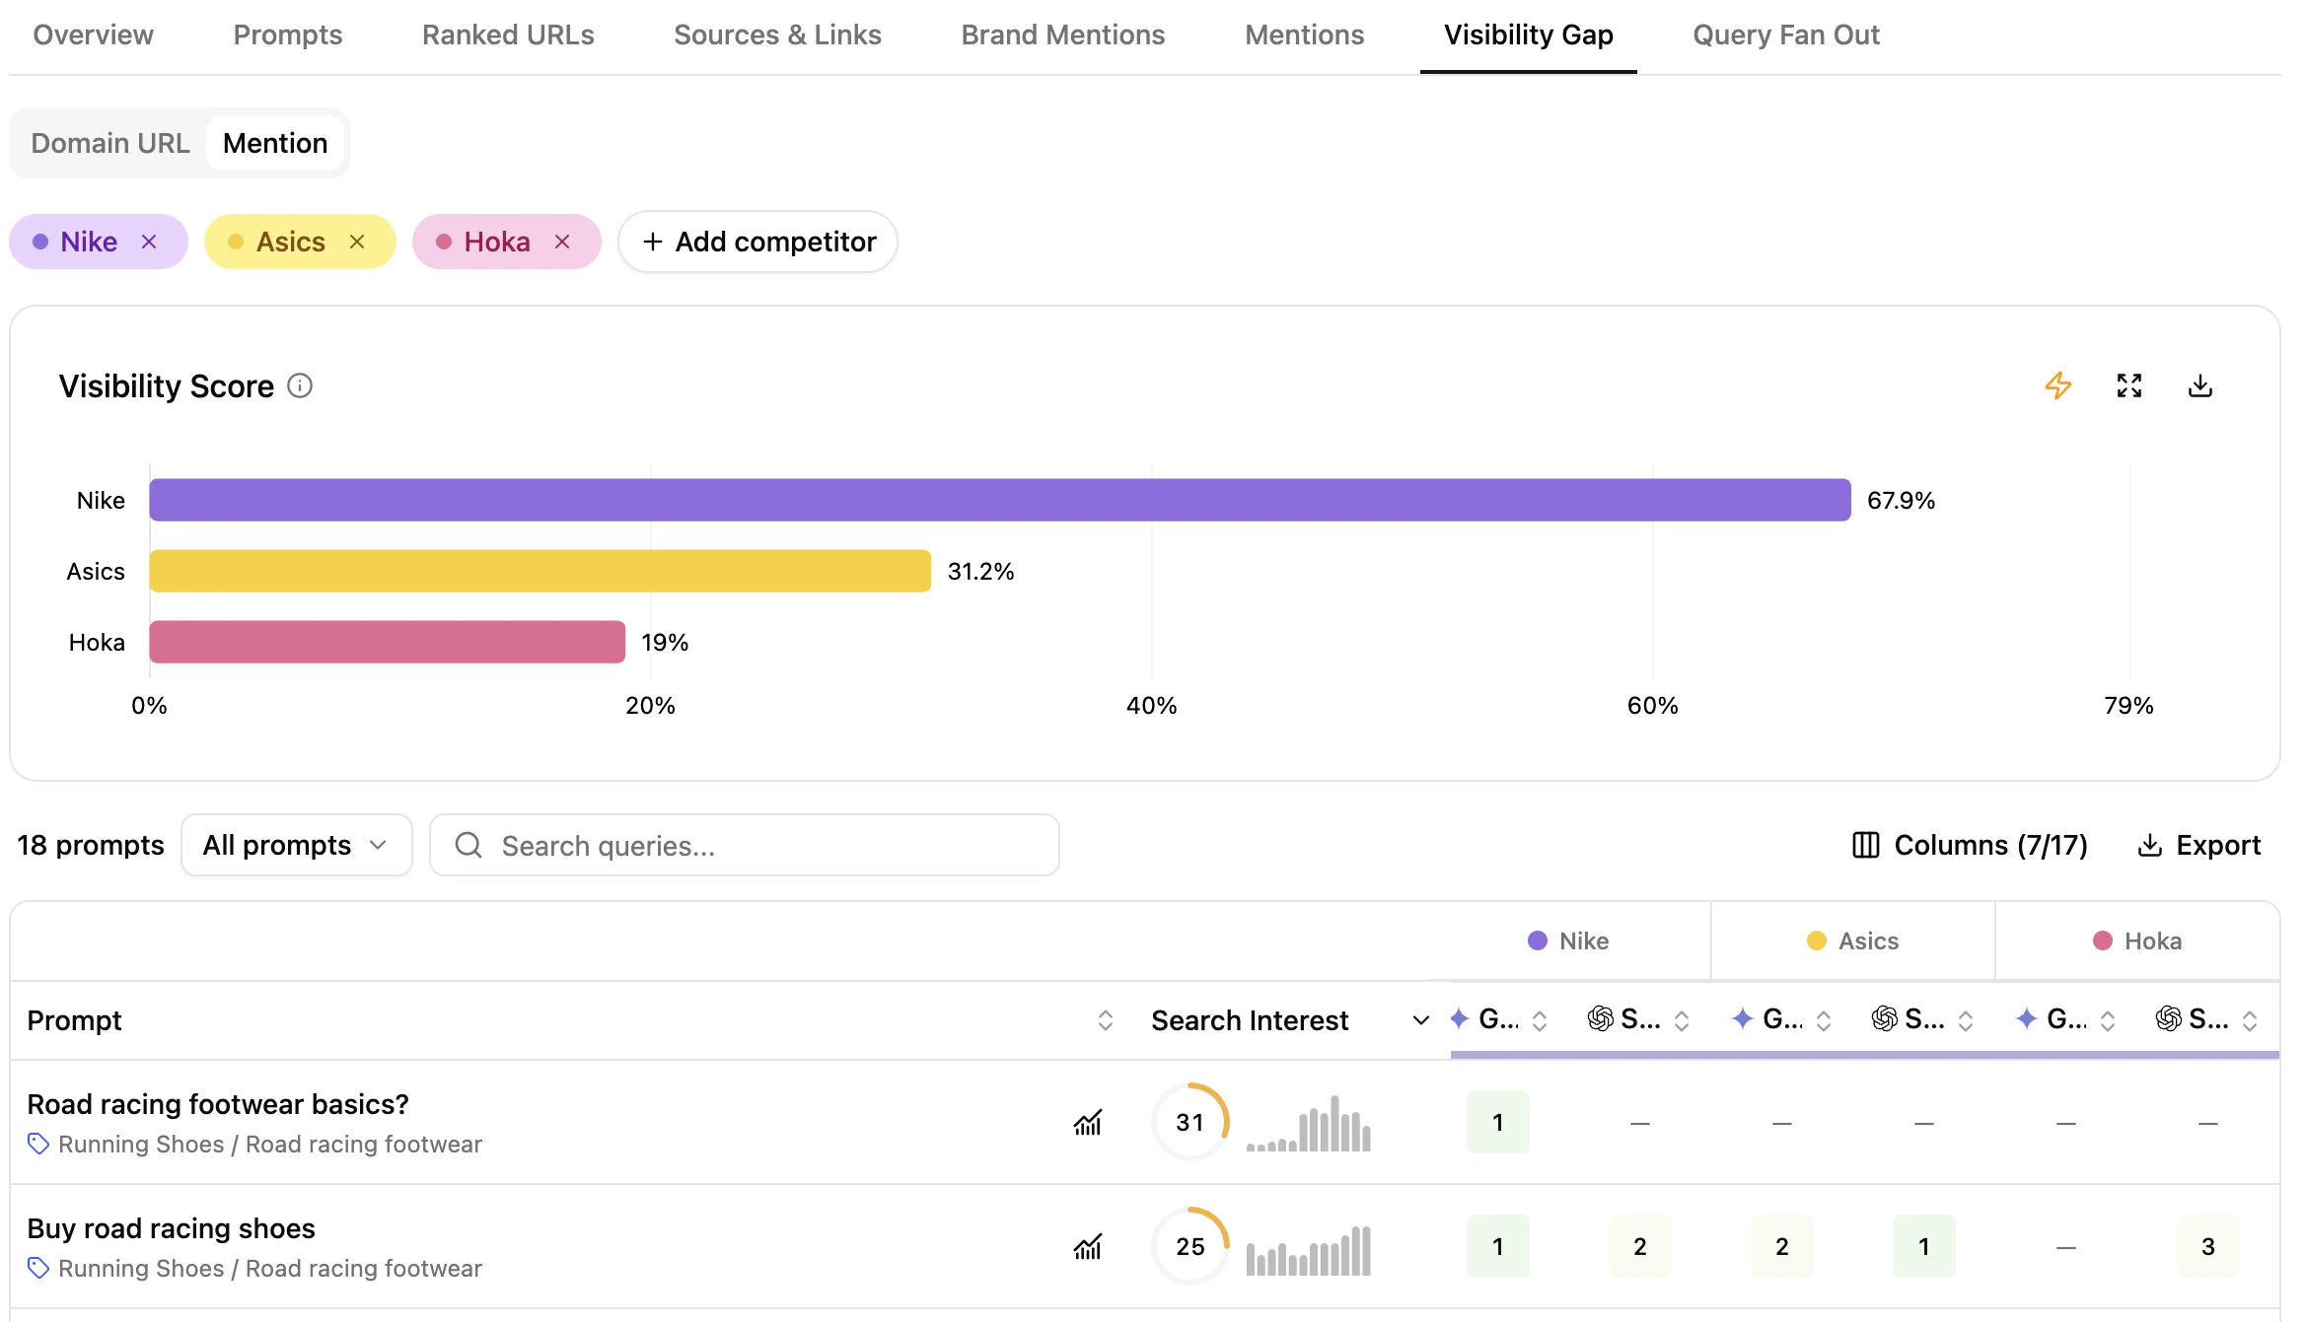Click the yellow Asics visibility bar
The image size is (2305, 1322).
540,571
